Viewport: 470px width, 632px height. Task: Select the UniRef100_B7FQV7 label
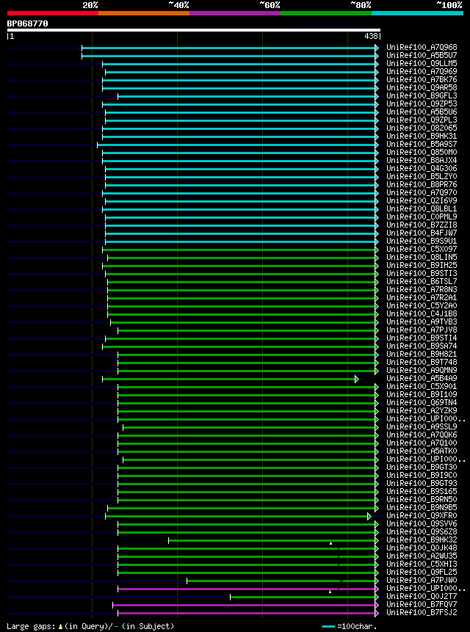click(422, 605)
